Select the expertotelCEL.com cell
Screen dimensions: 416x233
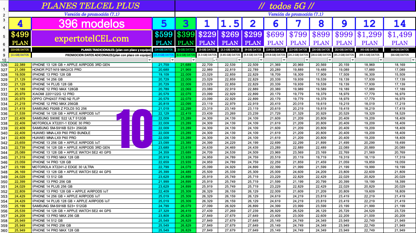pos(92,38)
